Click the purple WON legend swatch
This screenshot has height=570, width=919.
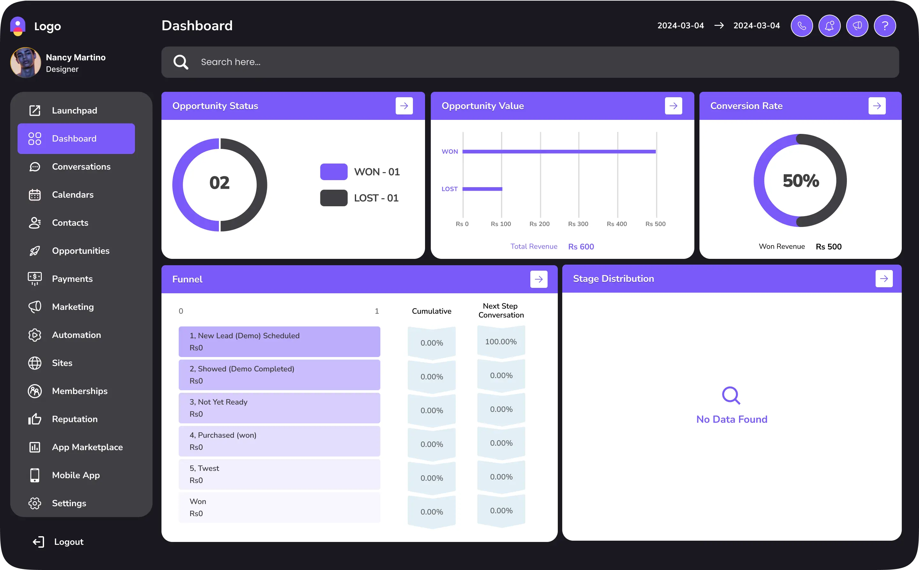click(x=333, y=172)
